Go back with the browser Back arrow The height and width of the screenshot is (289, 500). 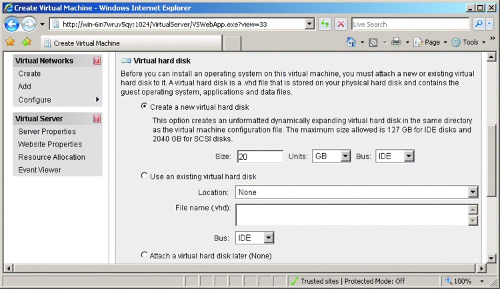(12, 24)
